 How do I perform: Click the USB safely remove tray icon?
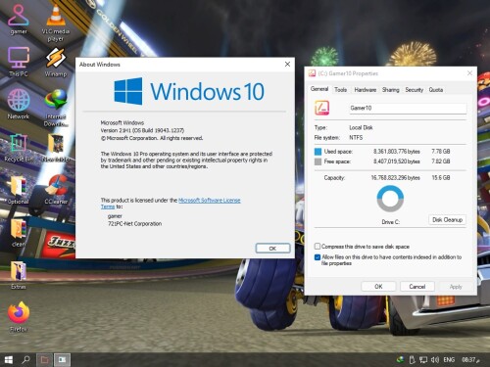click(x=412, y=359)
